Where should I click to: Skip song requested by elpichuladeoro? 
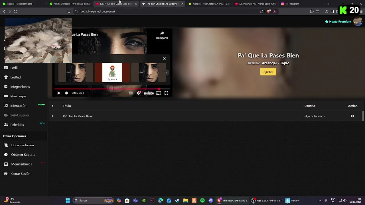coord(353,116)
